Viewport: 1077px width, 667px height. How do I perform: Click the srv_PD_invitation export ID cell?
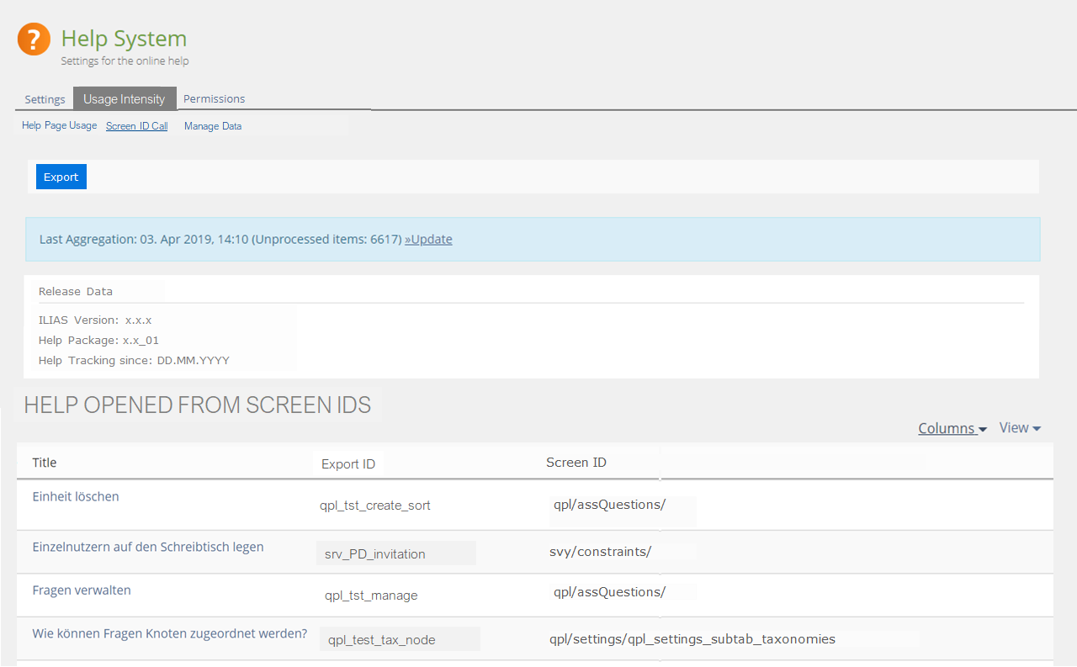coord(374,554)
